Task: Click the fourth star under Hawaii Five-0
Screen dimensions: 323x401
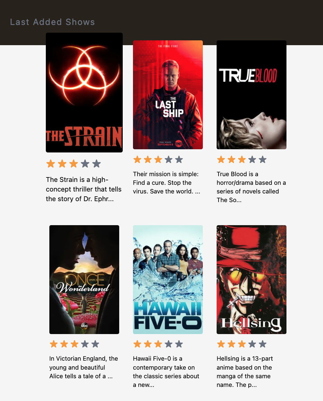Action: [169, 344]
